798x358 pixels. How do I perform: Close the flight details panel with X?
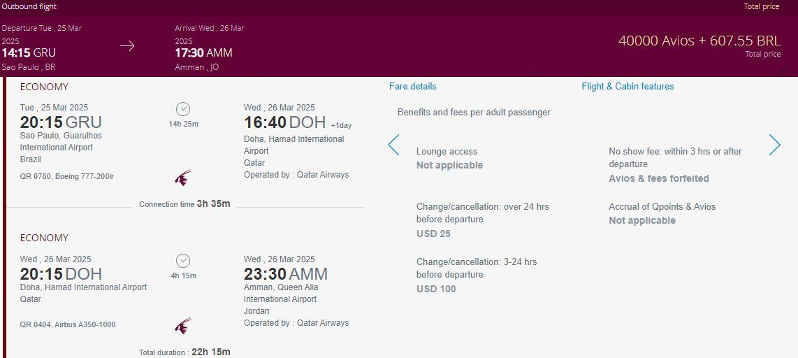pos(785,72)
